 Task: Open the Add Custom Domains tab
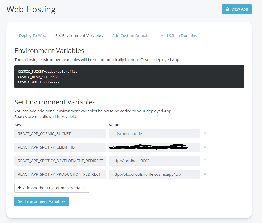132,36
